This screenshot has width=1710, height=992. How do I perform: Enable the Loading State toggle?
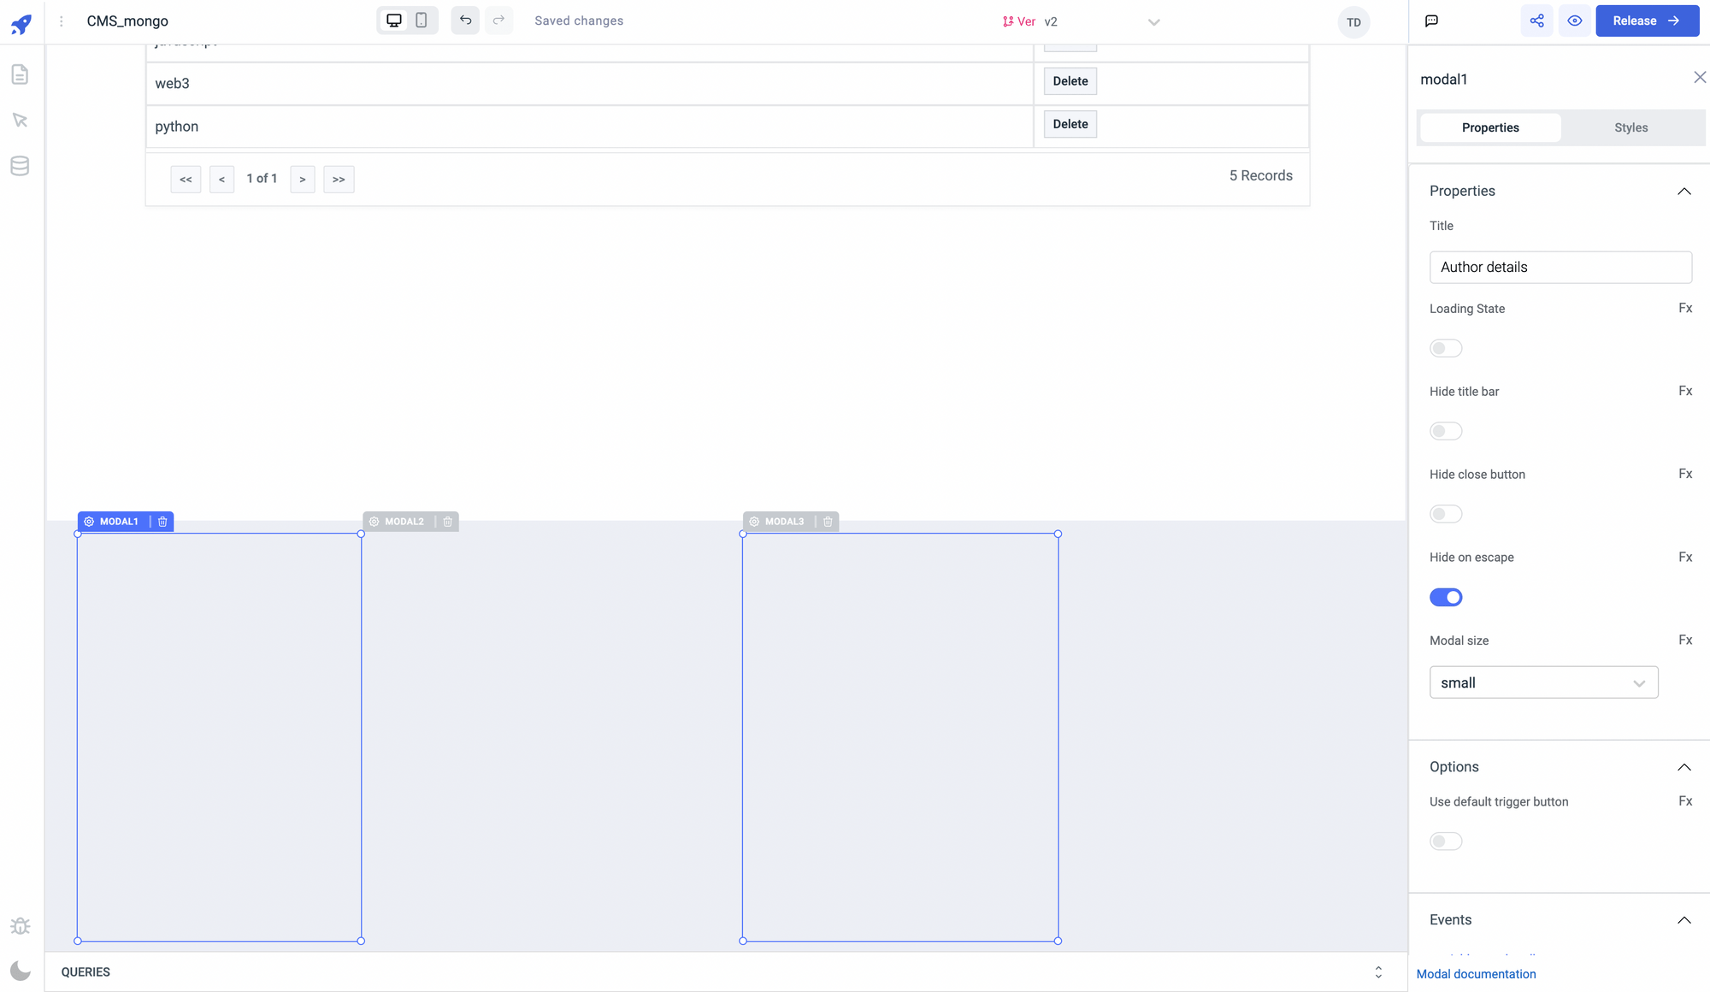(x=1446, y=349)
